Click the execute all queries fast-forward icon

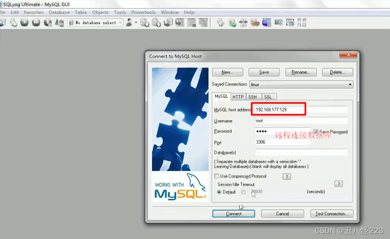coord(36,23)
